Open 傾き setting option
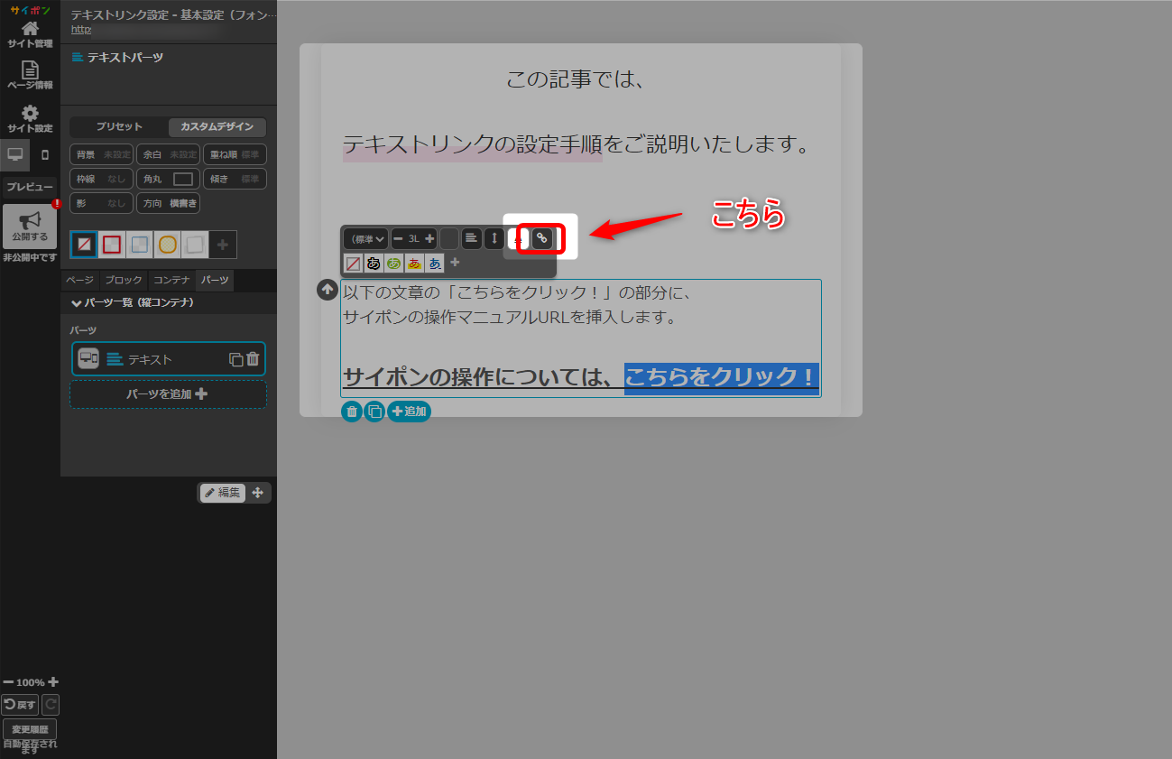Viewport: 1172px width, 759px height. pos(235,179)
